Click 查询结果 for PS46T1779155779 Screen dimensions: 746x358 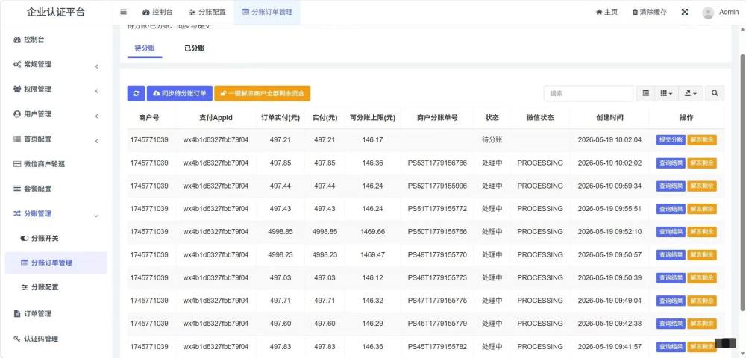[671, 324]
